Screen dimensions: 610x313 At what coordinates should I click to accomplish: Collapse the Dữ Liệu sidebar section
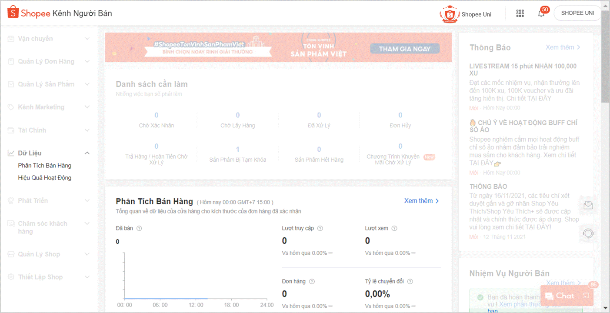pyautogui.click(x=87, y=153)
